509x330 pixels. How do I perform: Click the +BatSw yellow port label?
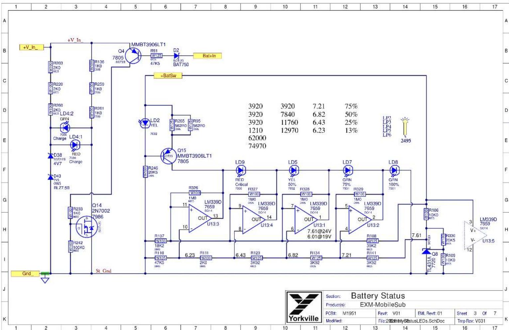coord(168,76)
